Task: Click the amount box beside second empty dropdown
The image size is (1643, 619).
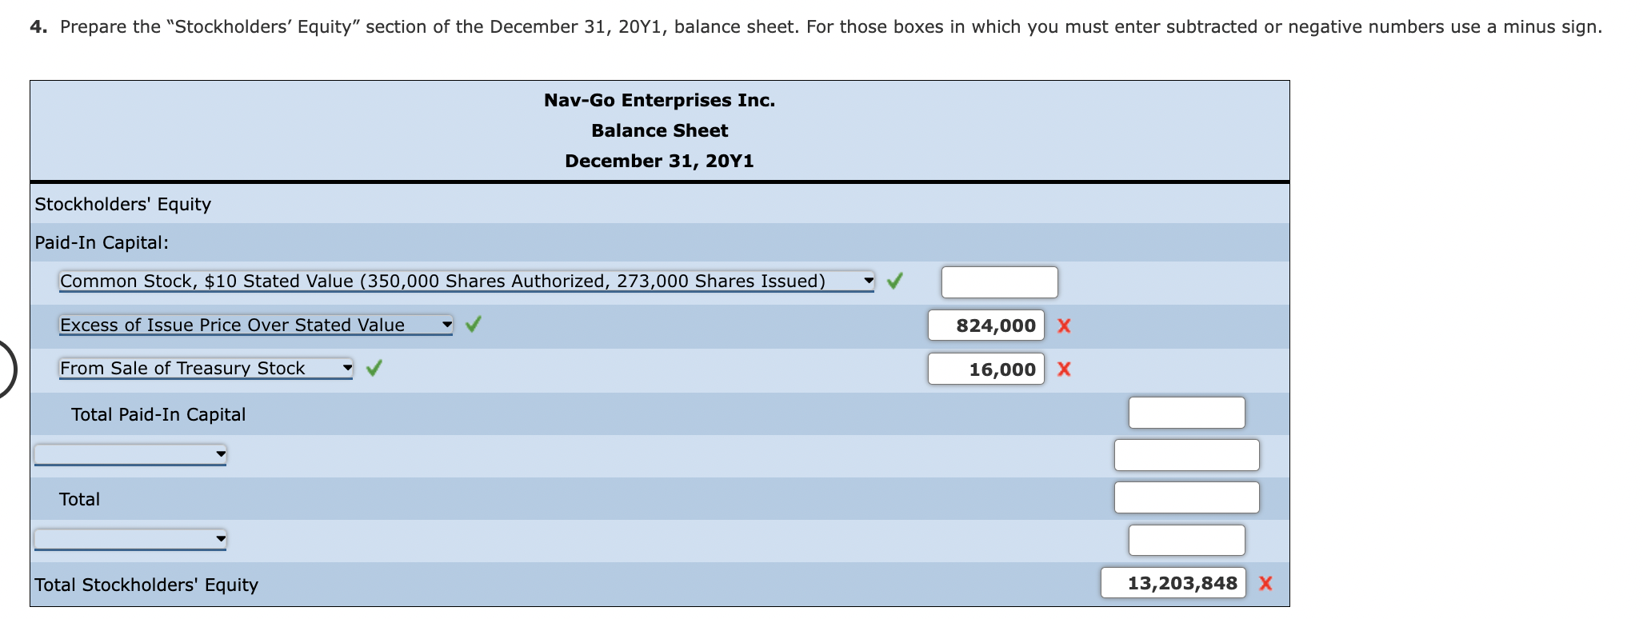Action: click(1186, 540)
